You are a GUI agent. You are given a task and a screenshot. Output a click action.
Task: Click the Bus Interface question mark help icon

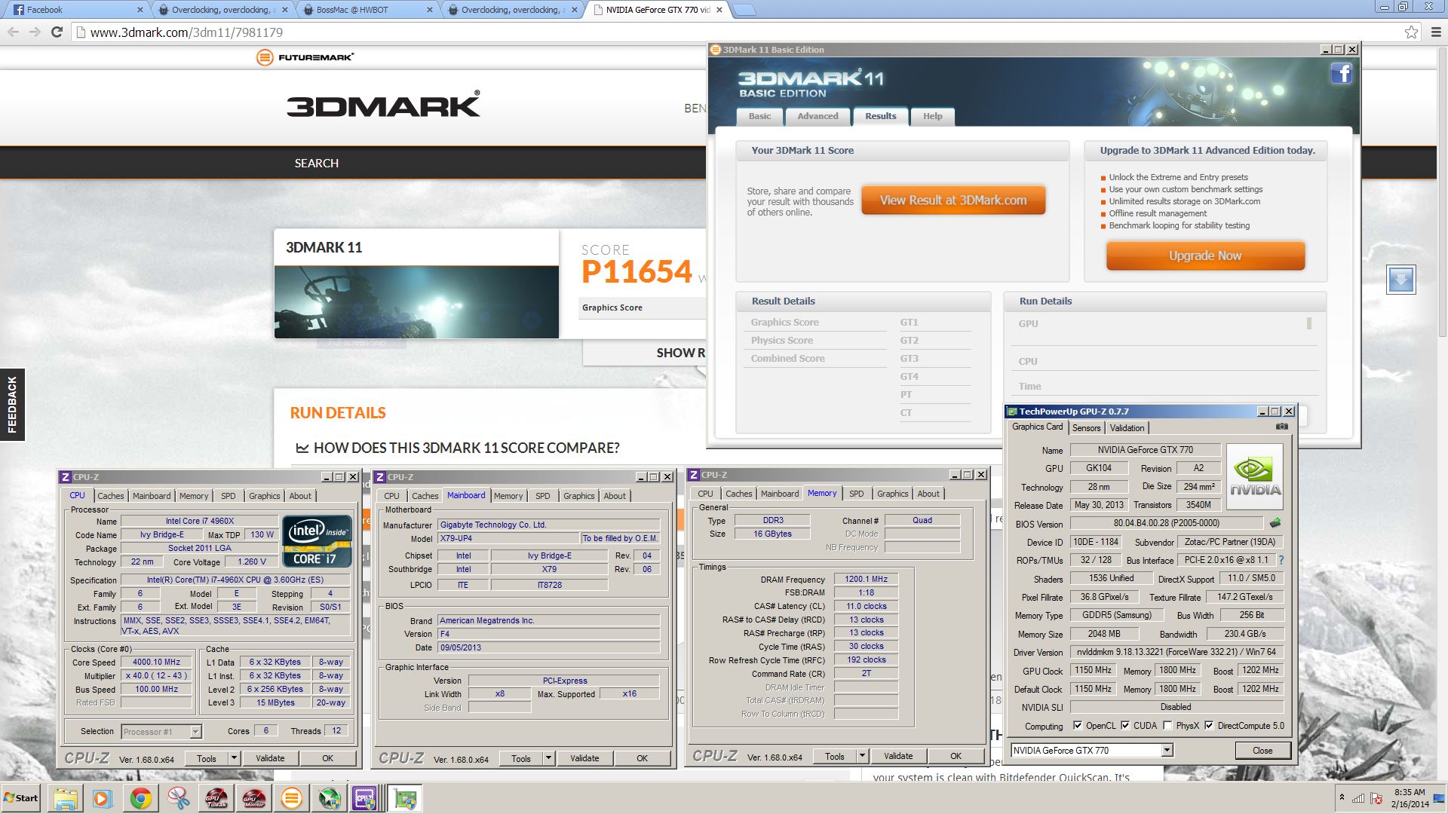click(1281, 560)
